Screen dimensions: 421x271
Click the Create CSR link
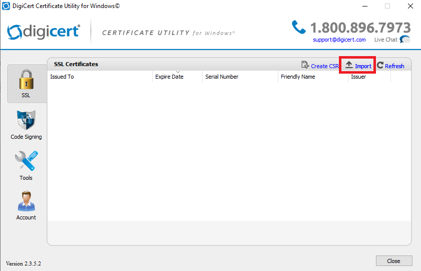325,66
